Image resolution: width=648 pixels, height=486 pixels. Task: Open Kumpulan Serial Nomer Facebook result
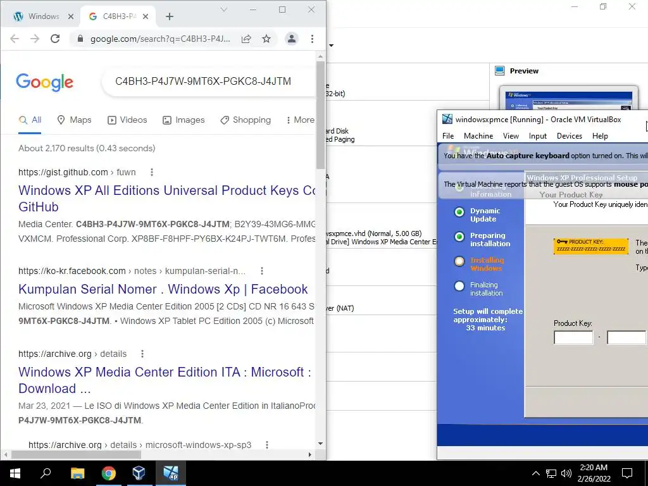(x=163, y=289)
